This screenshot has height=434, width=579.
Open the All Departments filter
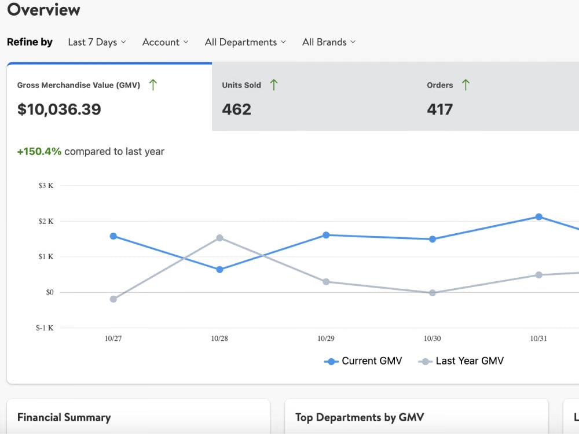pyautogui.click(x=245, y=42)
